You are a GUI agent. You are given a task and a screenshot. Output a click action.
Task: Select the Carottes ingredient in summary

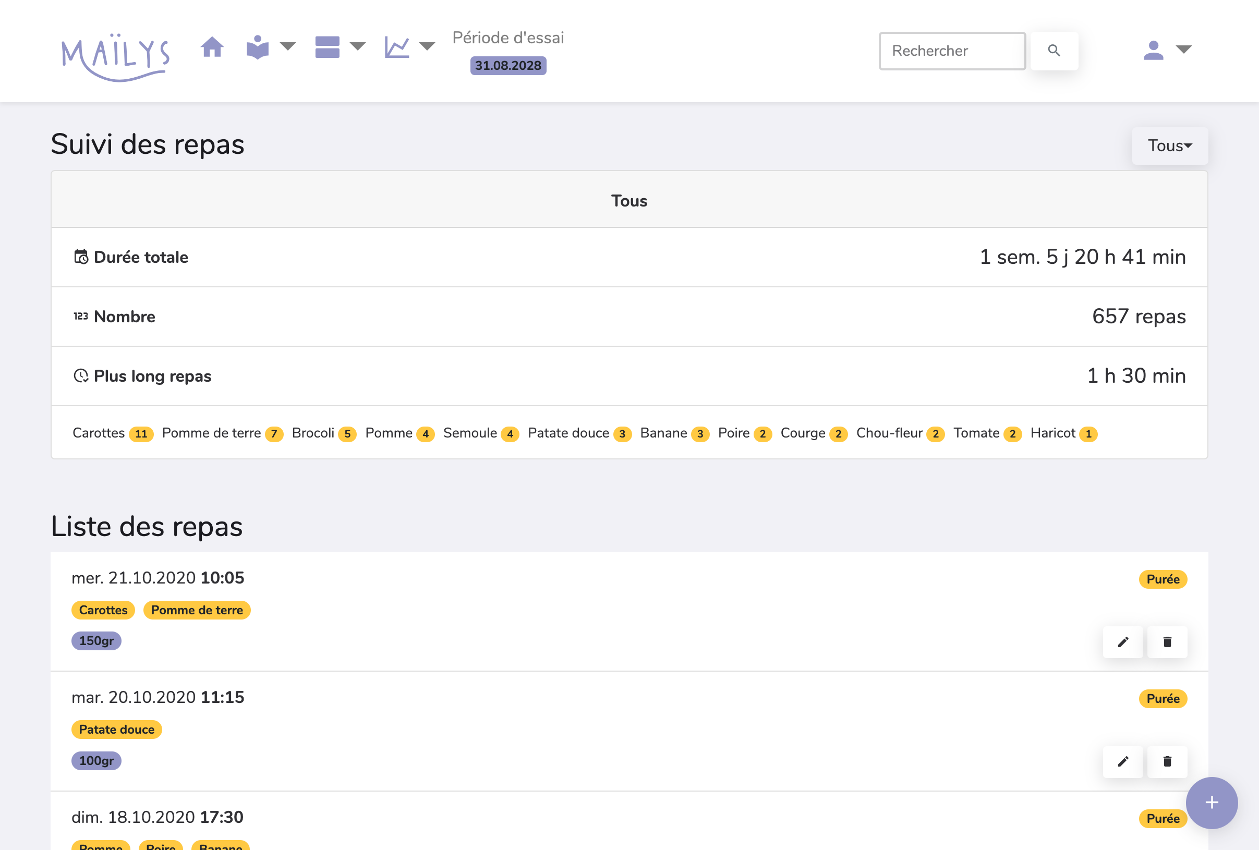[99, 433]
